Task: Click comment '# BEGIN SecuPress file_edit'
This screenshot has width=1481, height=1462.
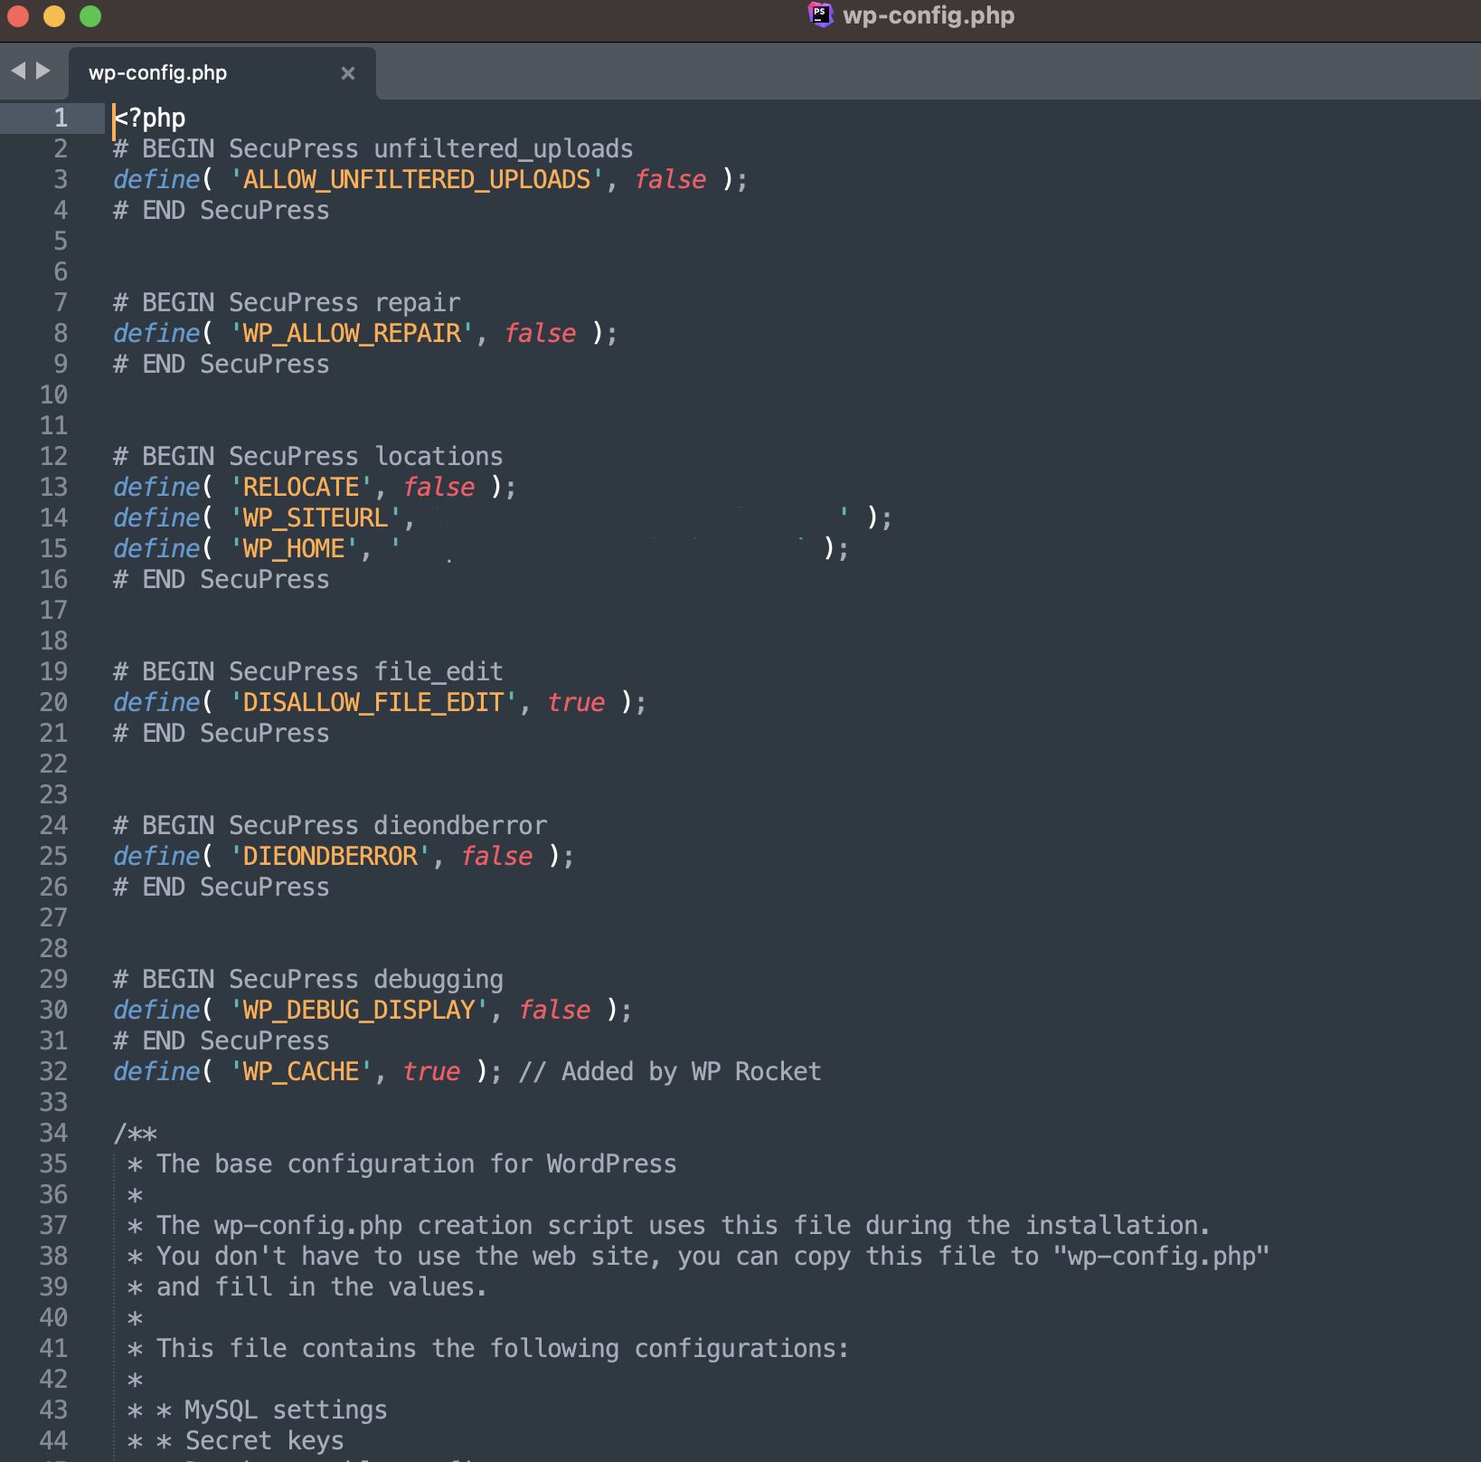Action: coord(308,672)
